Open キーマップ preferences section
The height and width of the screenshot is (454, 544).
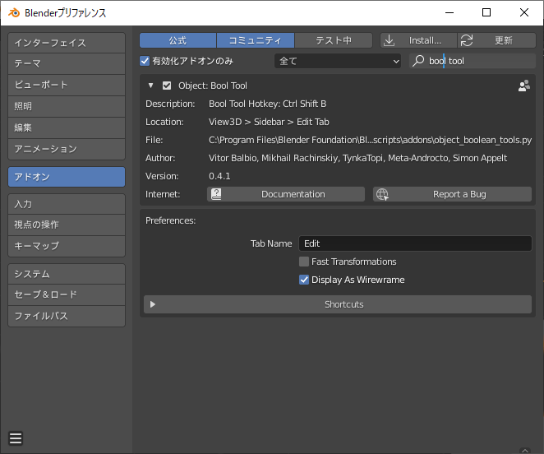(67, 246)
